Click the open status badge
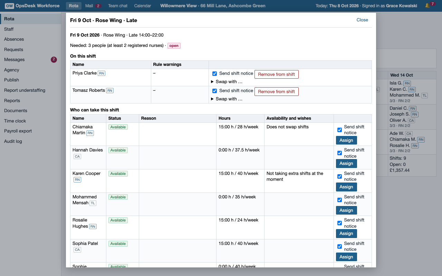Image resolution: width=442 pixels, height=276 pixels. (174, 46)
